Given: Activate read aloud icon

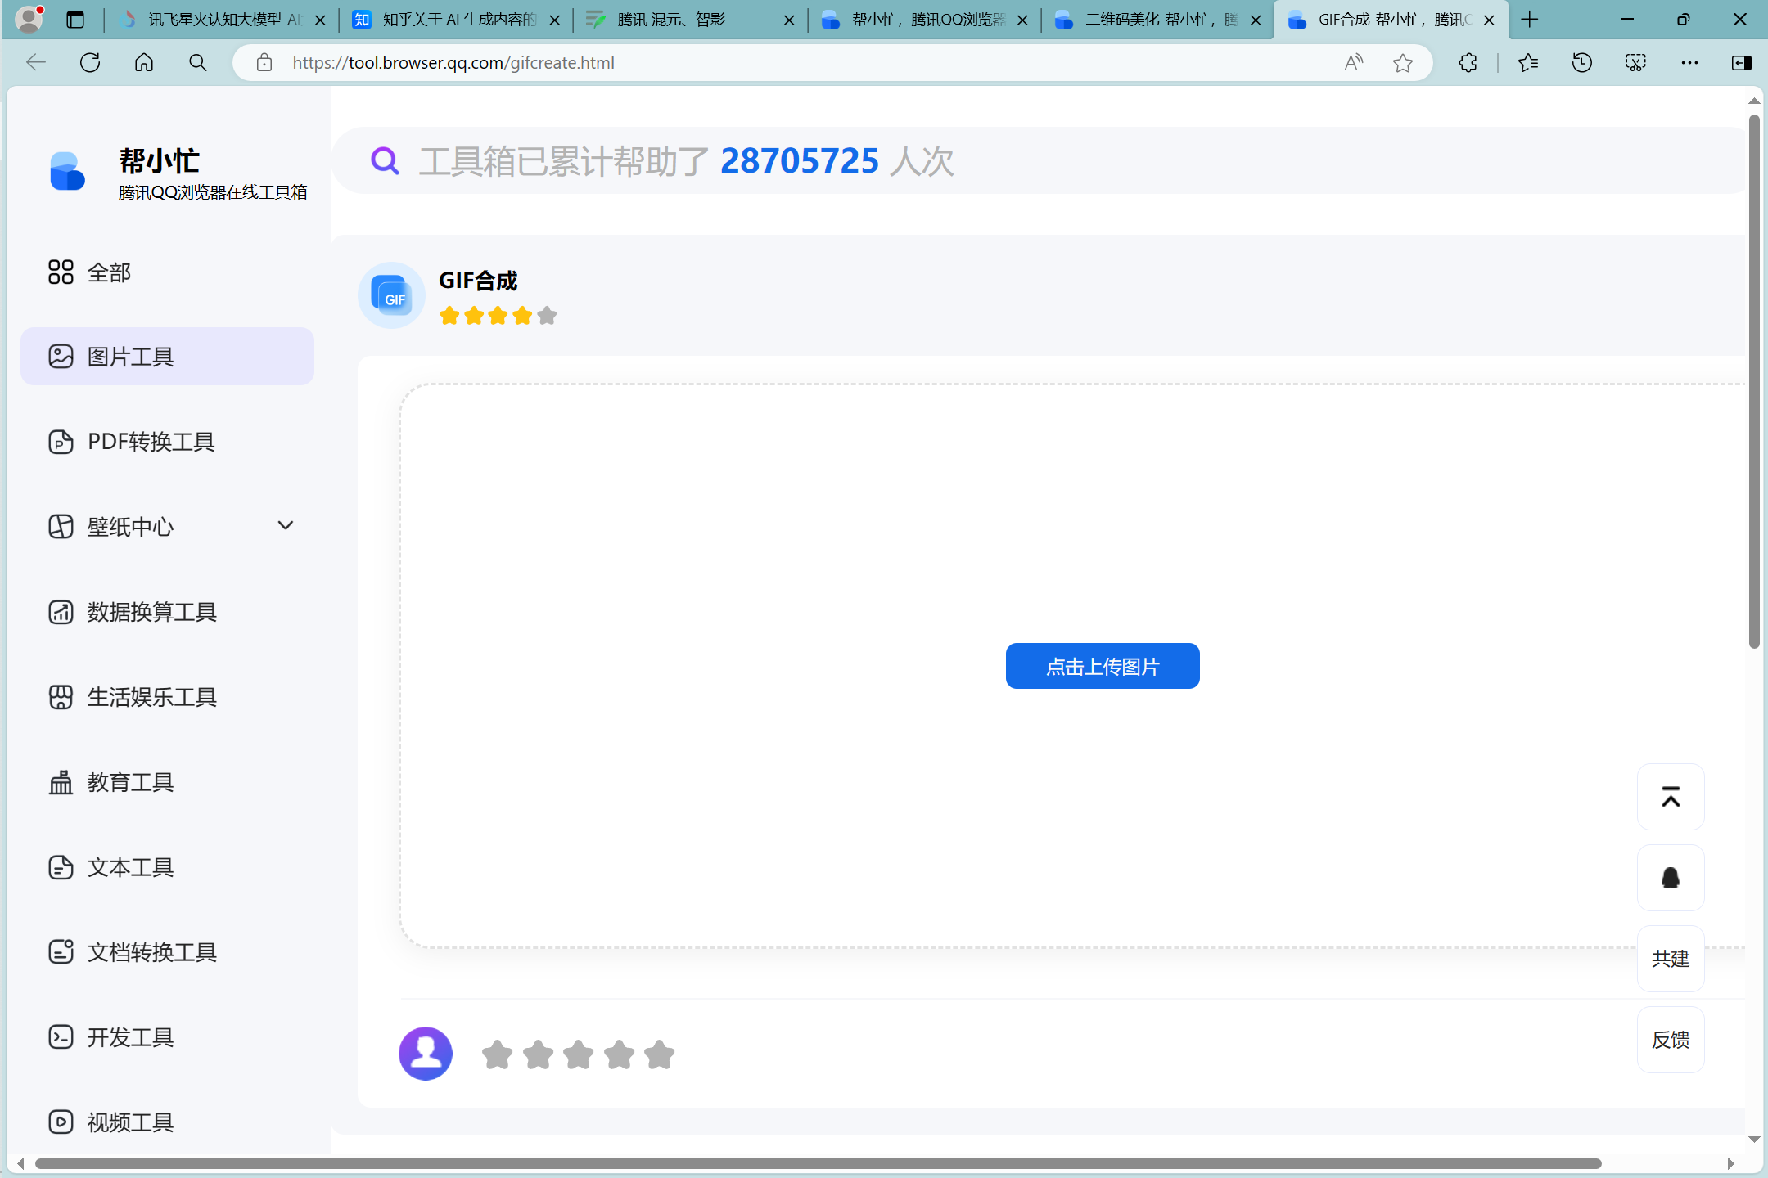Looking at the screenshot, I should [1354, 62].
